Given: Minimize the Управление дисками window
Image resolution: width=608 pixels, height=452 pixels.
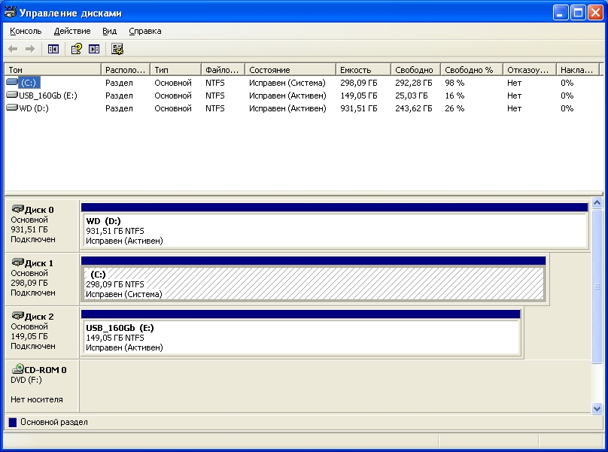Looking at the screenshot, I should [561, 13].
